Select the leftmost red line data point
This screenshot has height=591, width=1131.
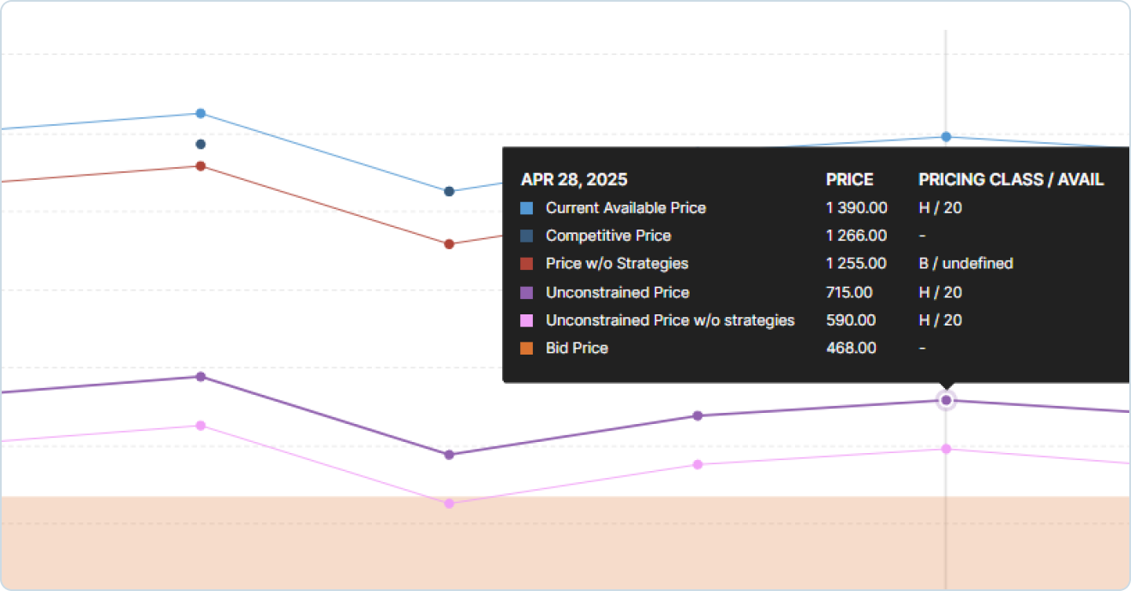click(x=200, y=166)
